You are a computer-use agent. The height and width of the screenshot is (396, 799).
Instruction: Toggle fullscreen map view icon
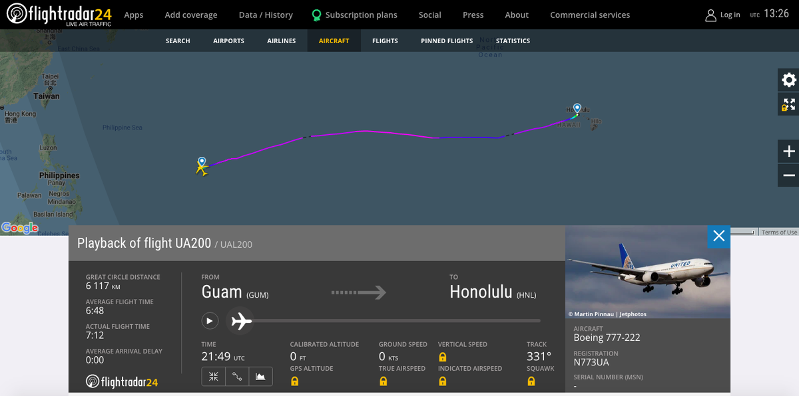pyautogui.click(x=789, y=104)
